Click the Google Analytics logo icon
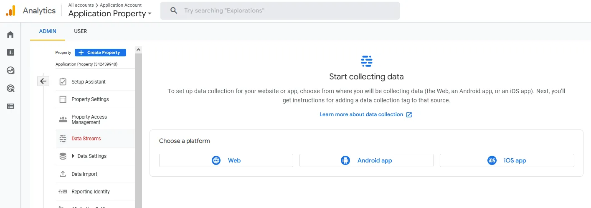This screenshot has width=591, height=208. (x=10, y=10)
